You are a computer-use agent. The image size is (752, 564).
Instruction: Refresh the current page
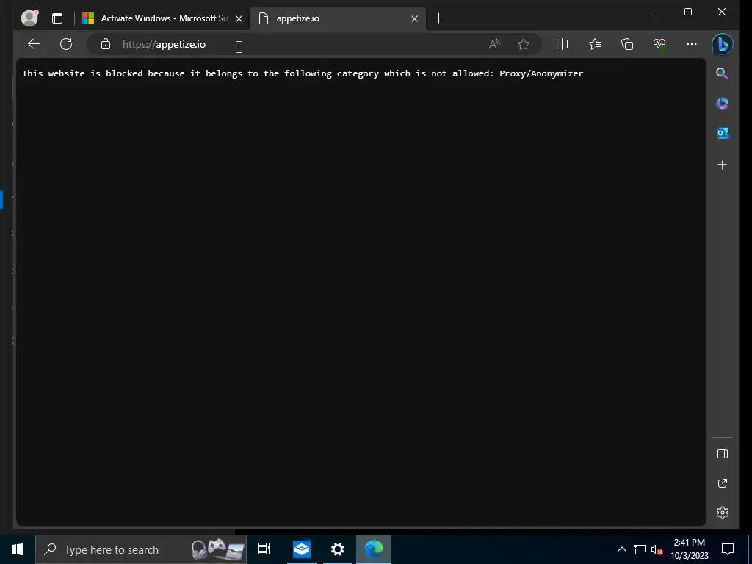coord(66,44)
